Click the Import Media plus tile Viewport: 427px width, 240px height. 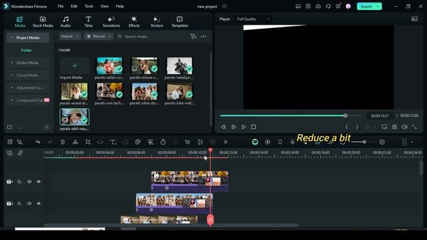(x=75, y=65)
